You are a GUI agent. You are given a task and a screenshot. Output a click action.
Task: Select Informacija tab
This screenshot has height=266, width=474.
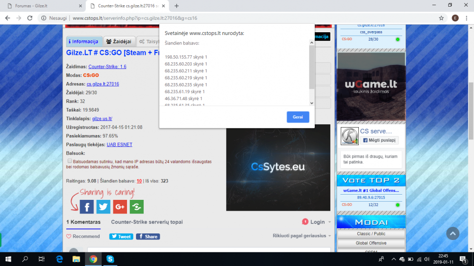(x=84, y=42)
